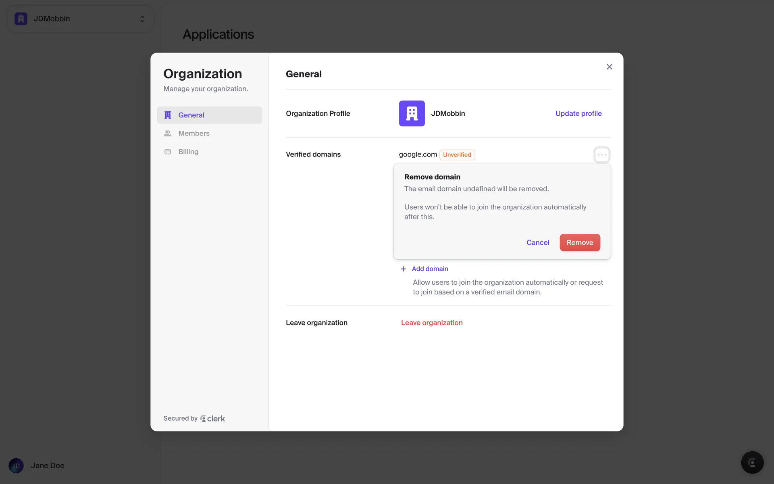774x484 pixels.
Task: Switch to the Members tab
Action: [x=193, y=134]
